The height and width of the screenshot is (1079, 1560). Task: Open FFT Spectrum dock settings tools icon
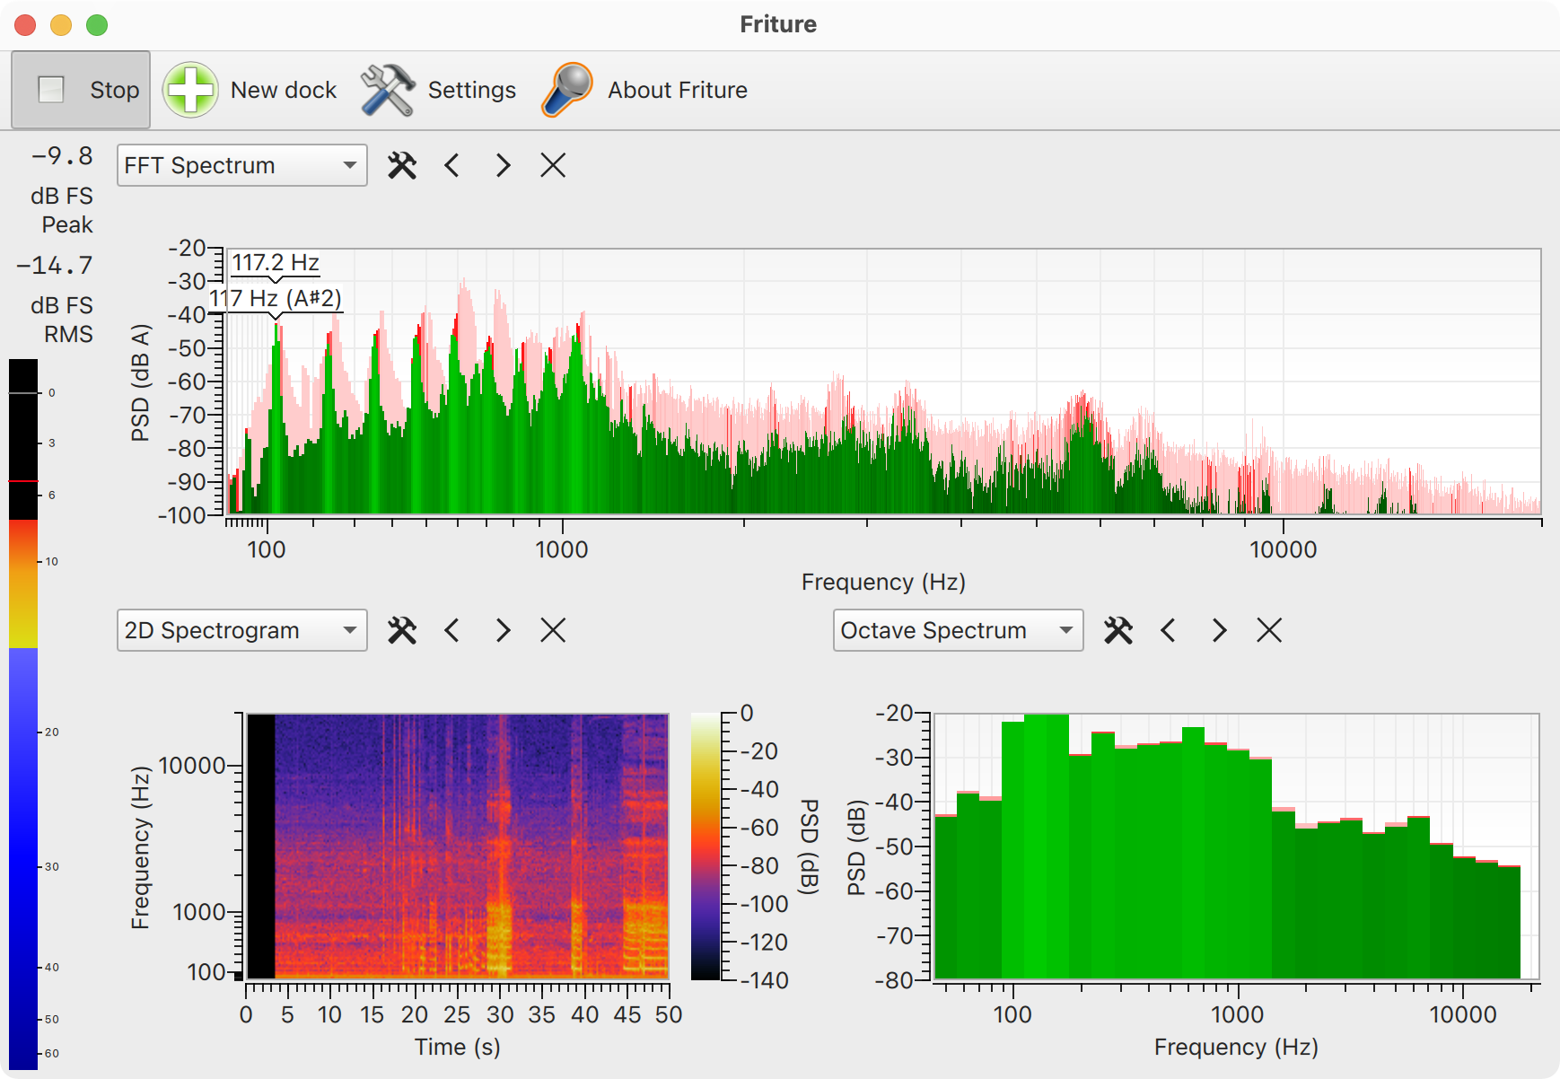(x=402, y=165)
